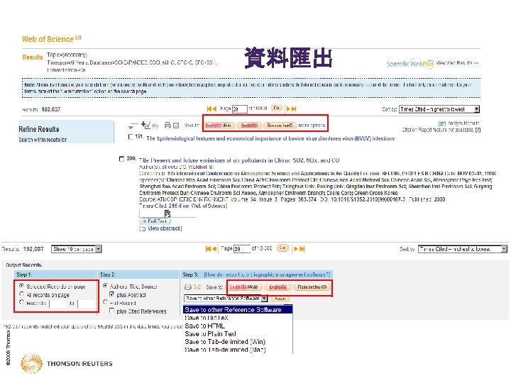Screen dimensions: 511x383
Task: Toggle 'plus Abstract' checkbox
Action: (112, 294)
